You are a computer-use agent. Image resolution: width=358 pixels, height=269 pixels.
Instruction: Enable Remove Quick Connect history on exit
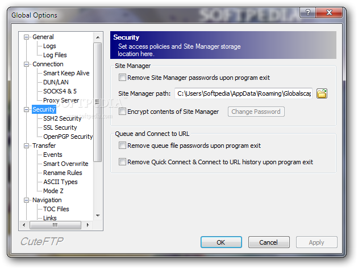122,162
